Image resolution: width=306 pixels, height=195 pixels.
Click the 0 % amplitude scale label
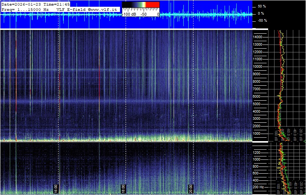[x=261, y=13]
